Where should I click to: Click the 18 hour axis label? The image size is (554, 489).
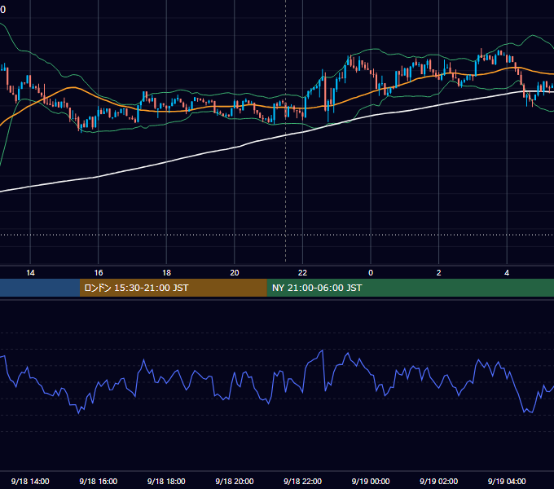click(166, 273)
